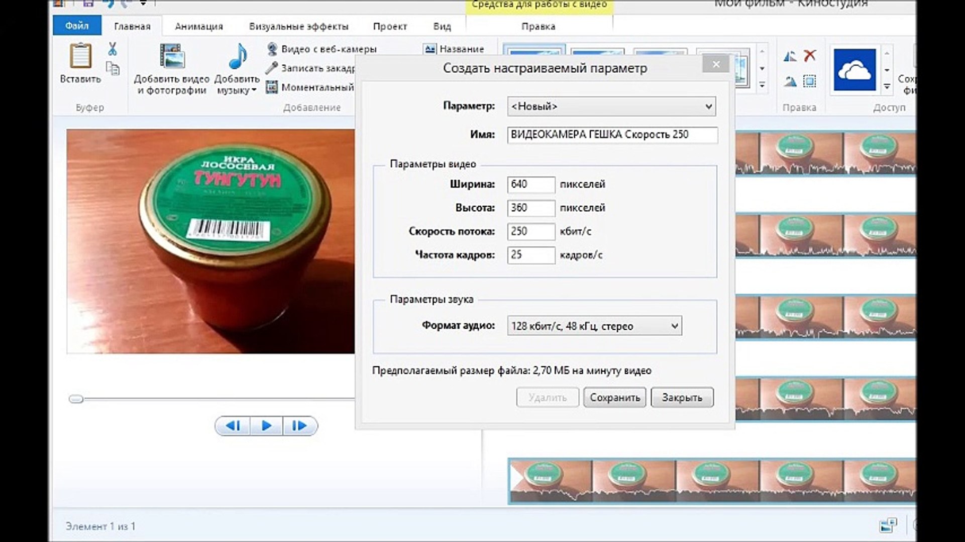Open the Вид ribbon tab
965x542 pixels.
(x=442, y=27)
